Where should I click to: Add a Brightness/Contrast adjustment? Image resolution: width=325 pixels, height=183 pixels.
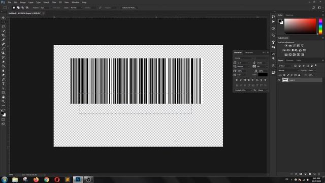click(286, 46)
